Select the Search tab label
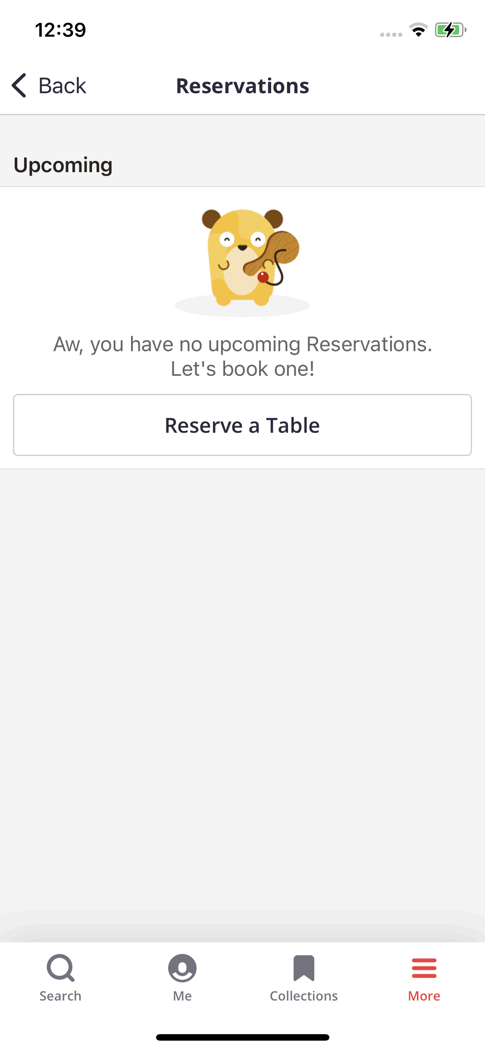This screenshot has height=1051, width=485. 60,996
